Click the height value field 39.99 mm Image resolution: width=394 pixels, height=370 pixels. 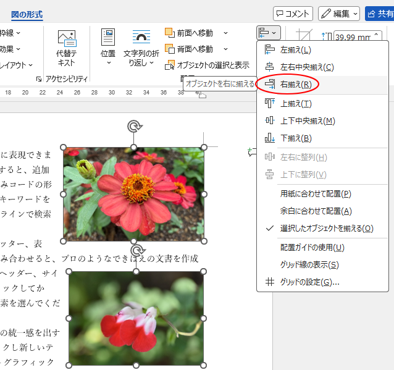(353, 37)
